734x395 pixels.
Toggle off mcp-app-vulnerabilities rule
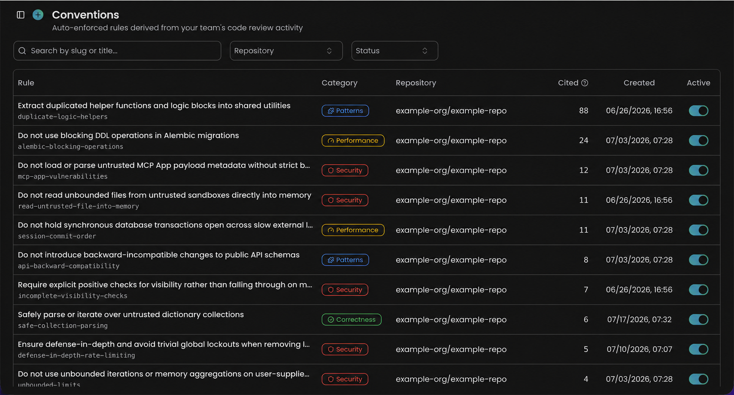point(698,170)
